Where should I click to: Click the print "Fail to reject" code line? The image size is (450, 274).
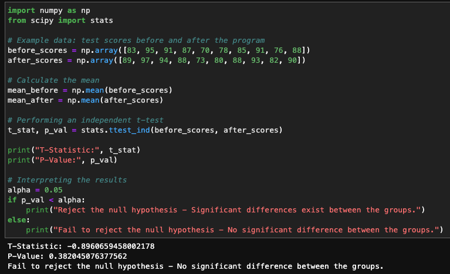pos(235,230)
